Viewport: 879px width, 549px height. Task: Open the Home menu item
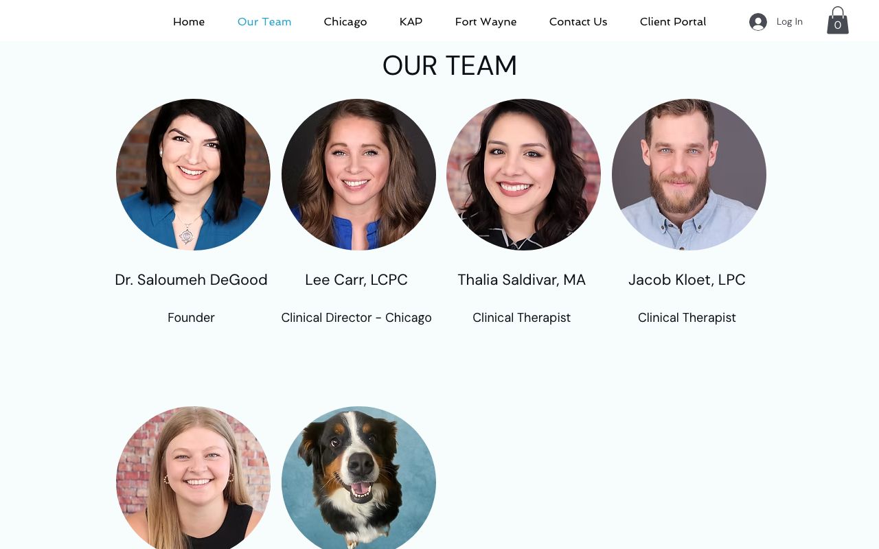pos(189,22)
